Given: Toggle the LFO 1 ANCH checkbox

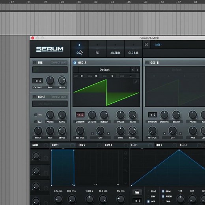Looking at the screenshot, I should click(x=163, y=196).
